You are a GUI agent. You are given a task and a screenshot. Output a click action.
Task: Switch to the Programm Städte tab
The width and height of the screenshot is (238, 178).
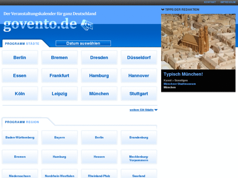pos(22,44)
